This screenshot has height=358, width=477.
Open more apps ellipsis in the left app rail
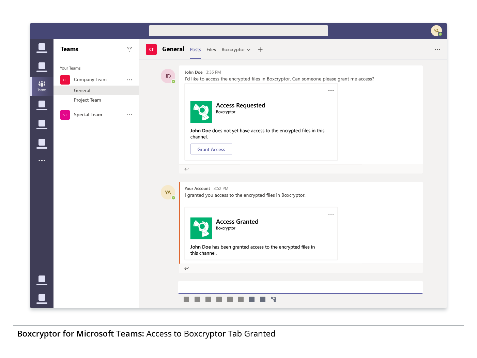pos(42,161)
